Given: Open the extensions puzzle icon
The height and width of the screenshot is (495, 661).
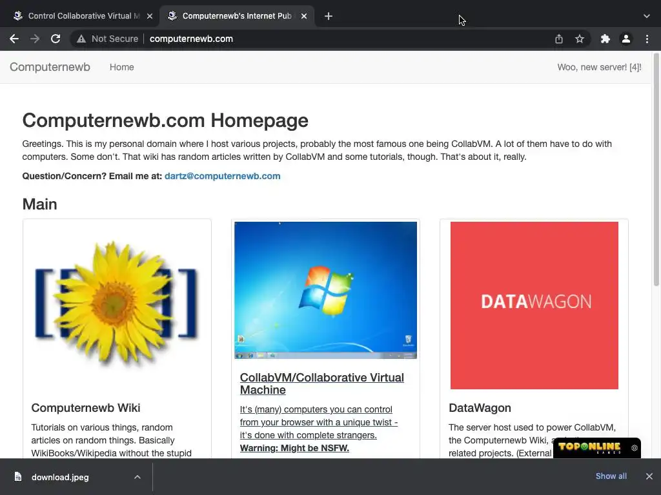Looking at the screenshot, I should point(605,39).
